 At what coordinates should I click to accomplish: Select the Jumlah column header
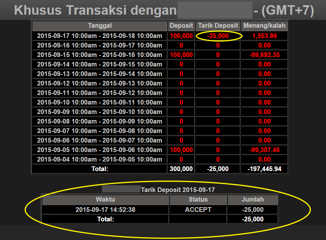[x=253, y=200]
